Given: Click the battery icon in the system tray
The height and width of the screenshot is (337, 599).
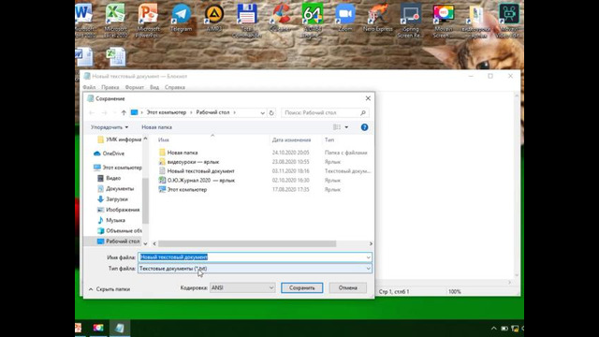Looking at the screenshot, I should pos(504,329).
